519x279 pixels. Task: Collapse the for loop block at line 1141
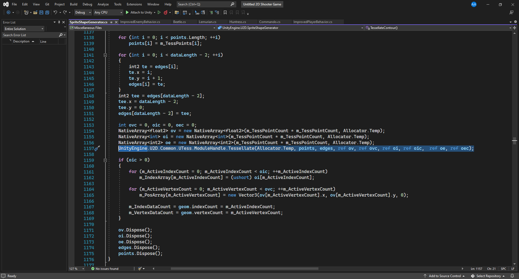[105, 55]
